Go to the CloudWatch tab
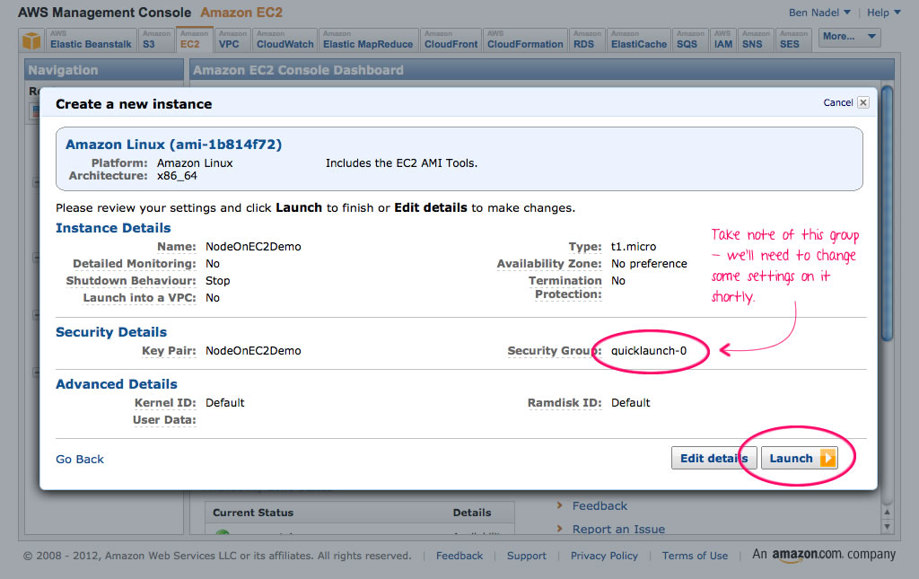Image resolution: width=919 pixels, height=579 pixels. point(284,40)
